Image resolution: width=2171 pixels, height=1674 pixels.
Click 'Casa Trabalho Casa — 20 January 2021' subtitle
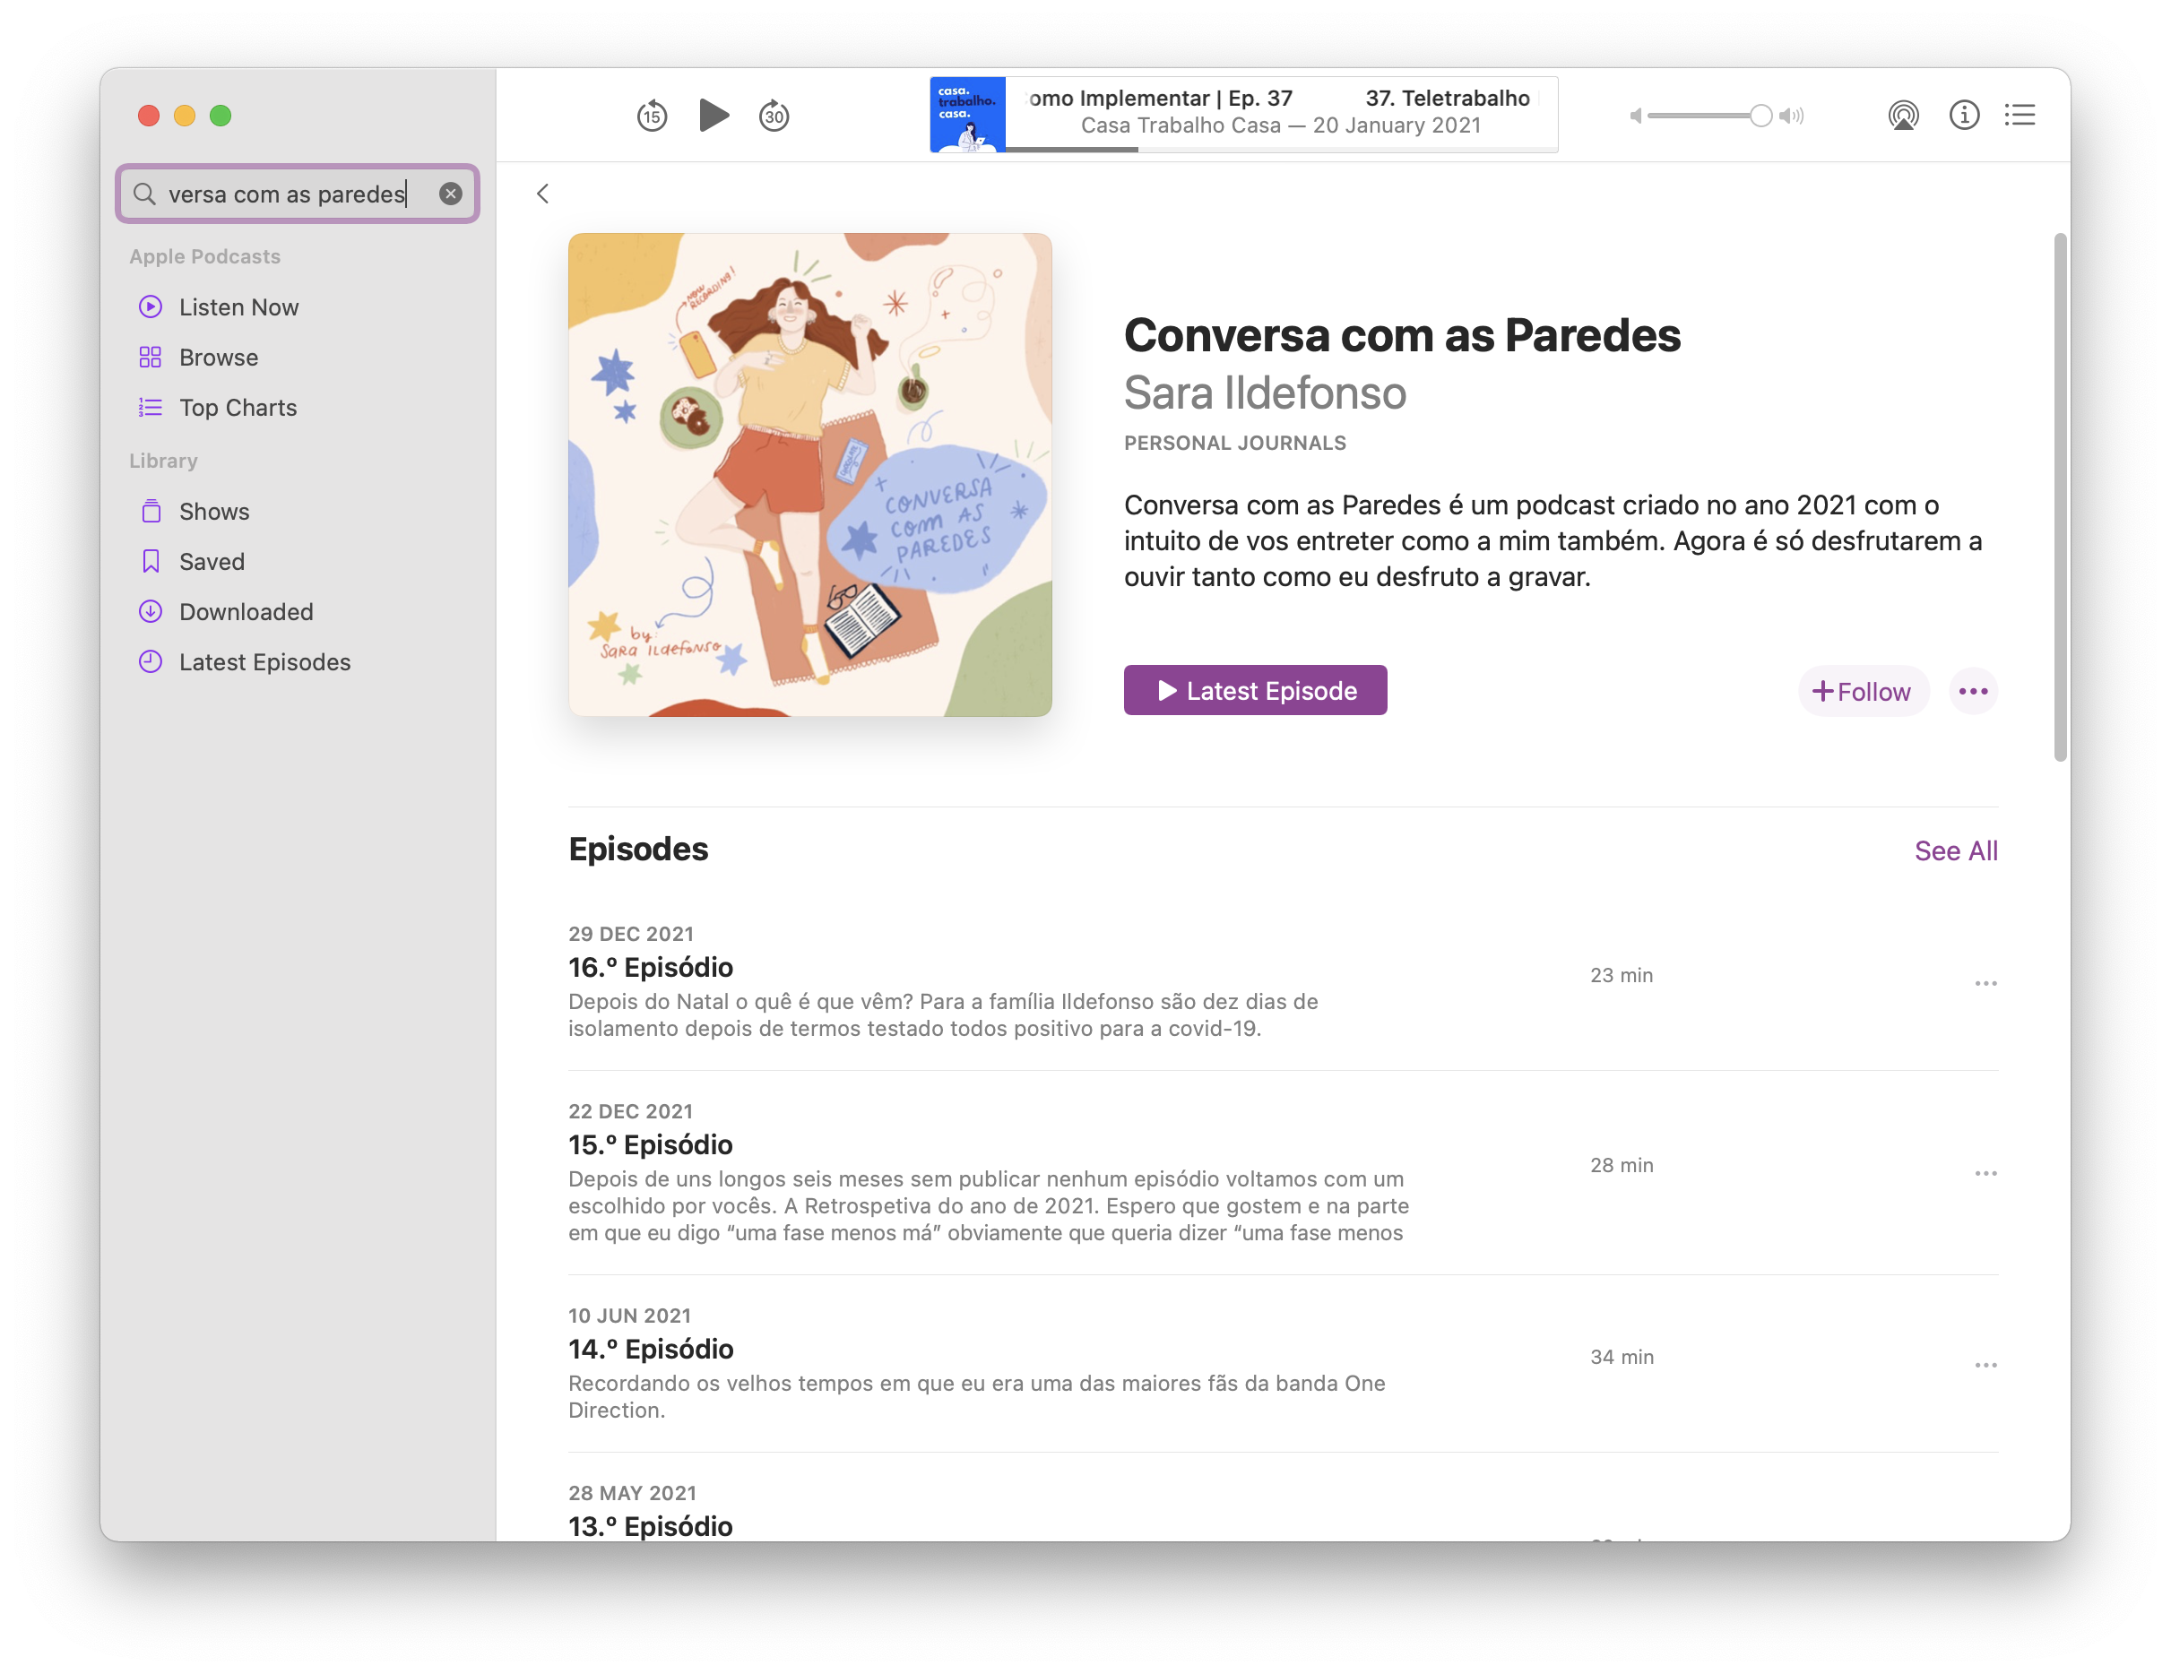1280,125
